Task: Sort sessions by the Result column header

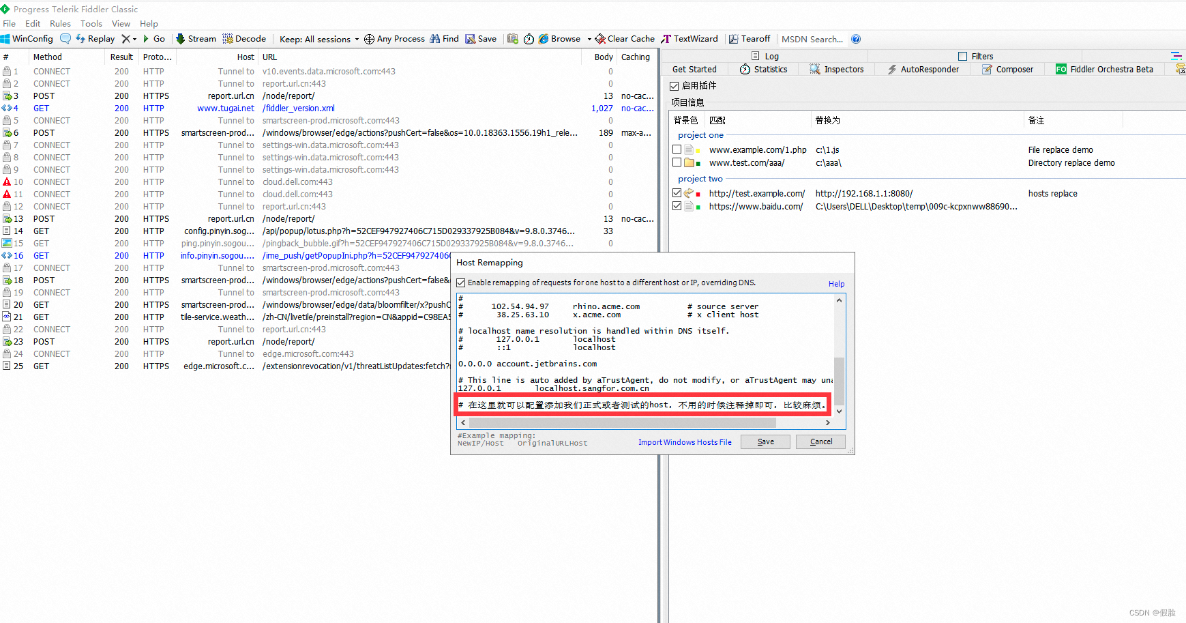Action: (122, 57)
